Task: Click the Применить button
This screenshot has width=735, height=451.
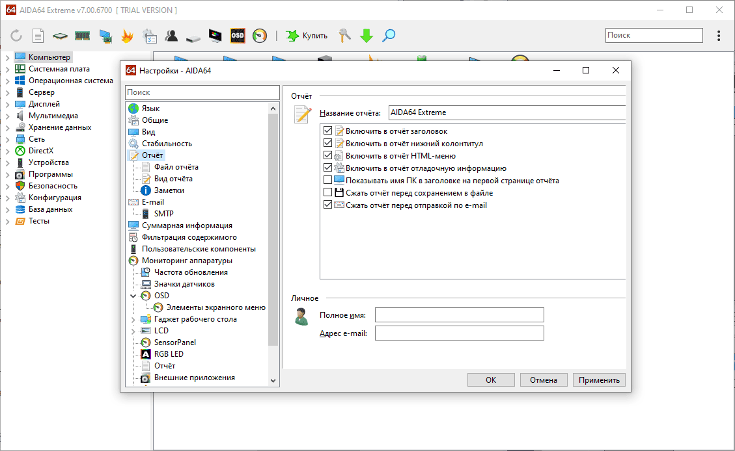Action: click(599, 380)
